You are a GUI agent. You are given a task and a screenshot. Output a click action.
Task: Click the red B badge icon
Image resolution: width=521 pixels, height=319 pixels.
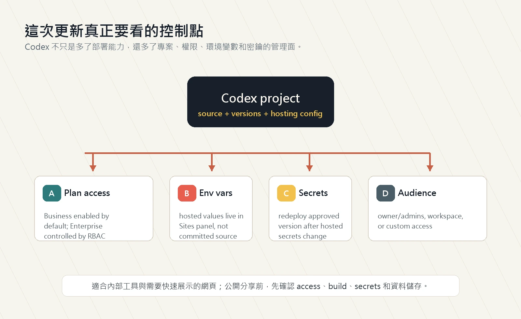click(187, 193)
